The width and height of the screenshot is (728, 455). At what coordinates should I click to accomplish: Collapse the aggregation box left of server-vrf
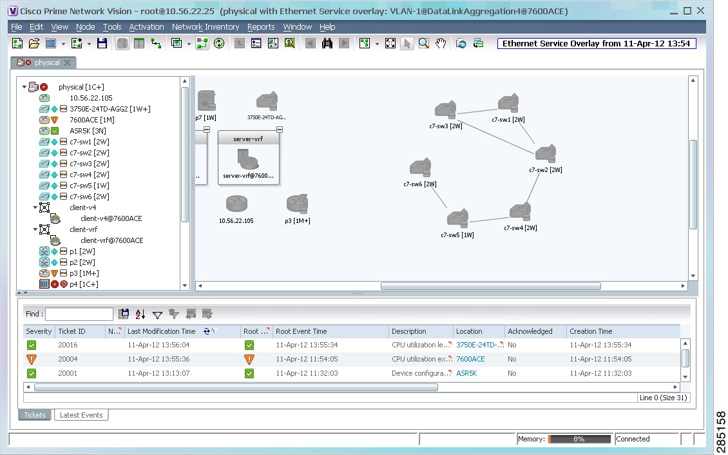207,130
